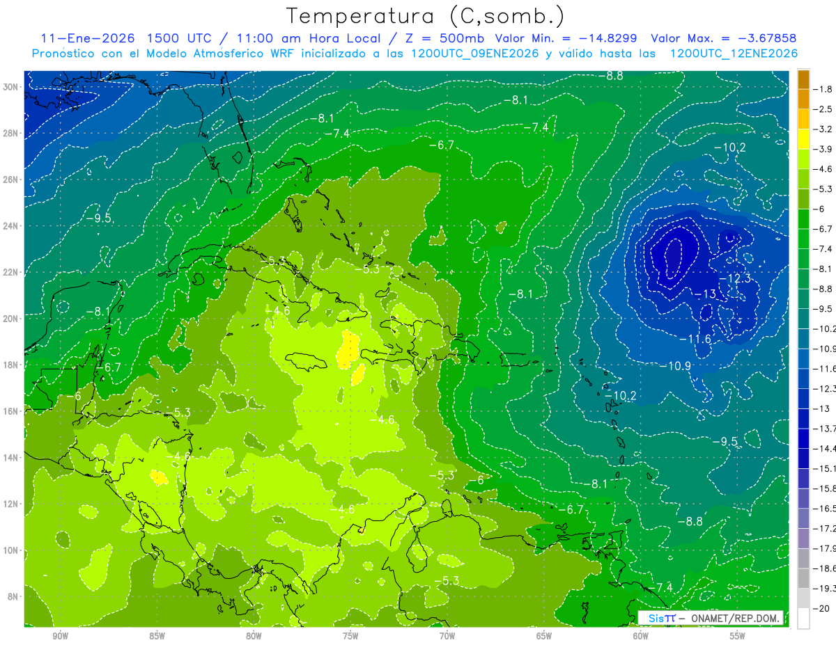Screen dimensions: 836x645
Task: Click the "-14.4" color scale label
Action: point(825,449)
